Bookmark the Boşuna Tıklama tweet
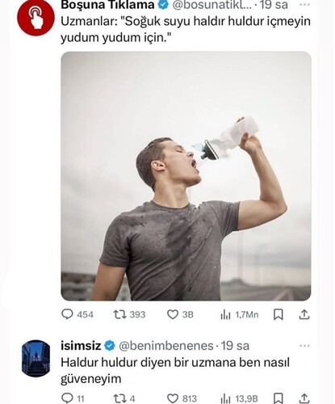Image resolution: width=335 pixels, height=404 pixels. 278,314
